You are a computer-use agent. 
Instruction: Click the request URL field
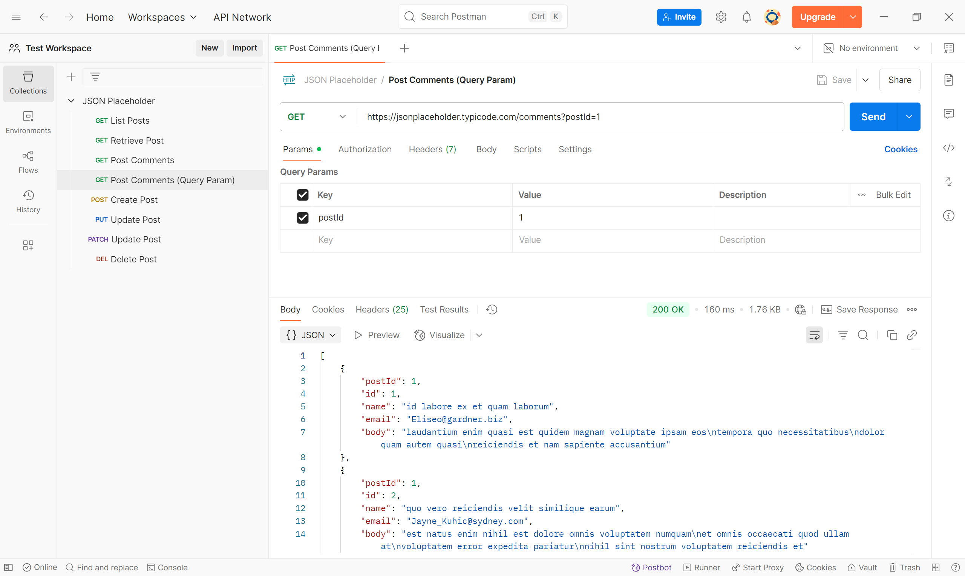point(600,117)
